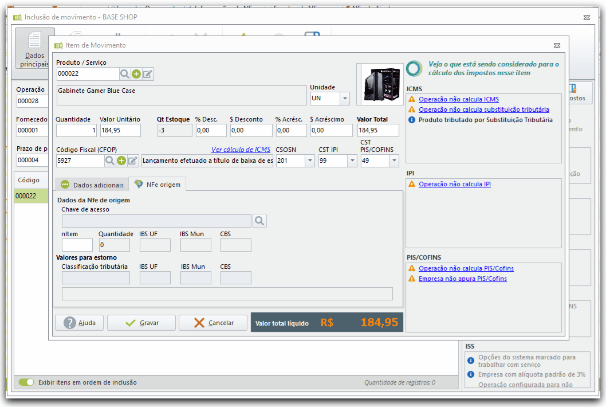Close the Item de Movimento dialog

(x=557, y=46)
